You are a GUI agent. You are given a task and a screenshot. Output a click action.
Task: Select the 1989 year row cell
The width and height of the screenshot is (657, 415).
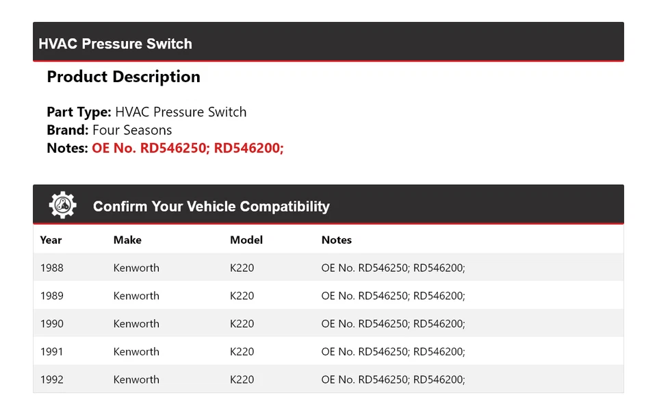point(52,296)
